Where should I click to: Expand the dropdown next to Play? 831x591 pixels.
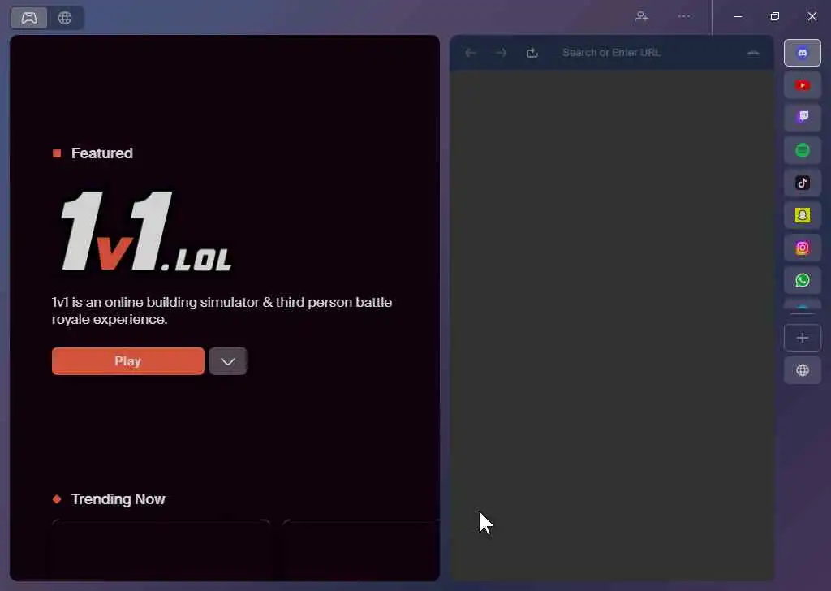click(228, 361)
